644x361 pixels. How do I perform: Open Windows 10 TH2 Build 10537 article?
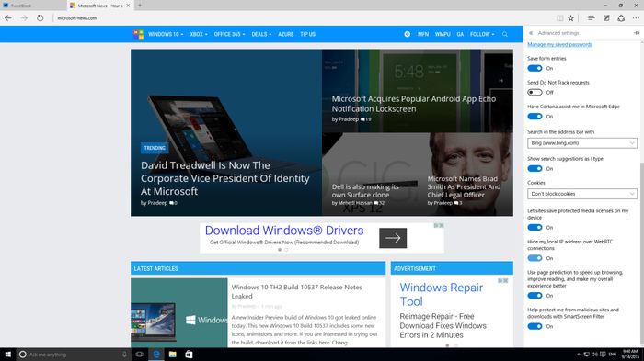pos(296,291)
